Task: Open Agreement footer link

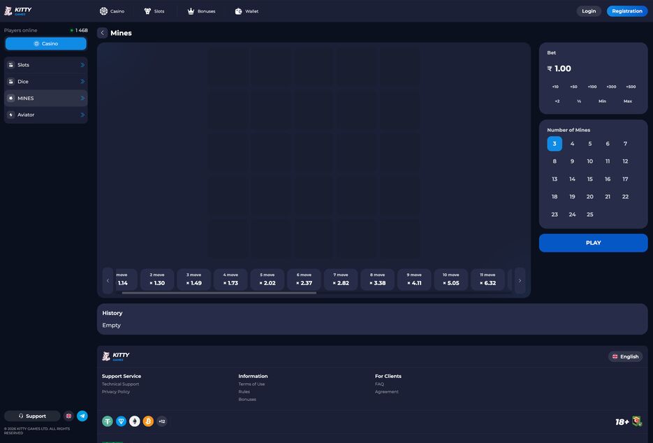Action: 386,392
